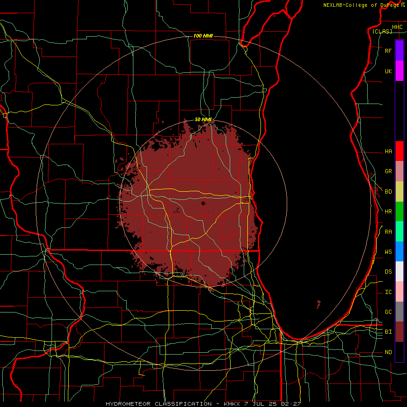Viewport: 407px width, 407px height.
Task: Click the UK legend label
Action: [388, 71]
